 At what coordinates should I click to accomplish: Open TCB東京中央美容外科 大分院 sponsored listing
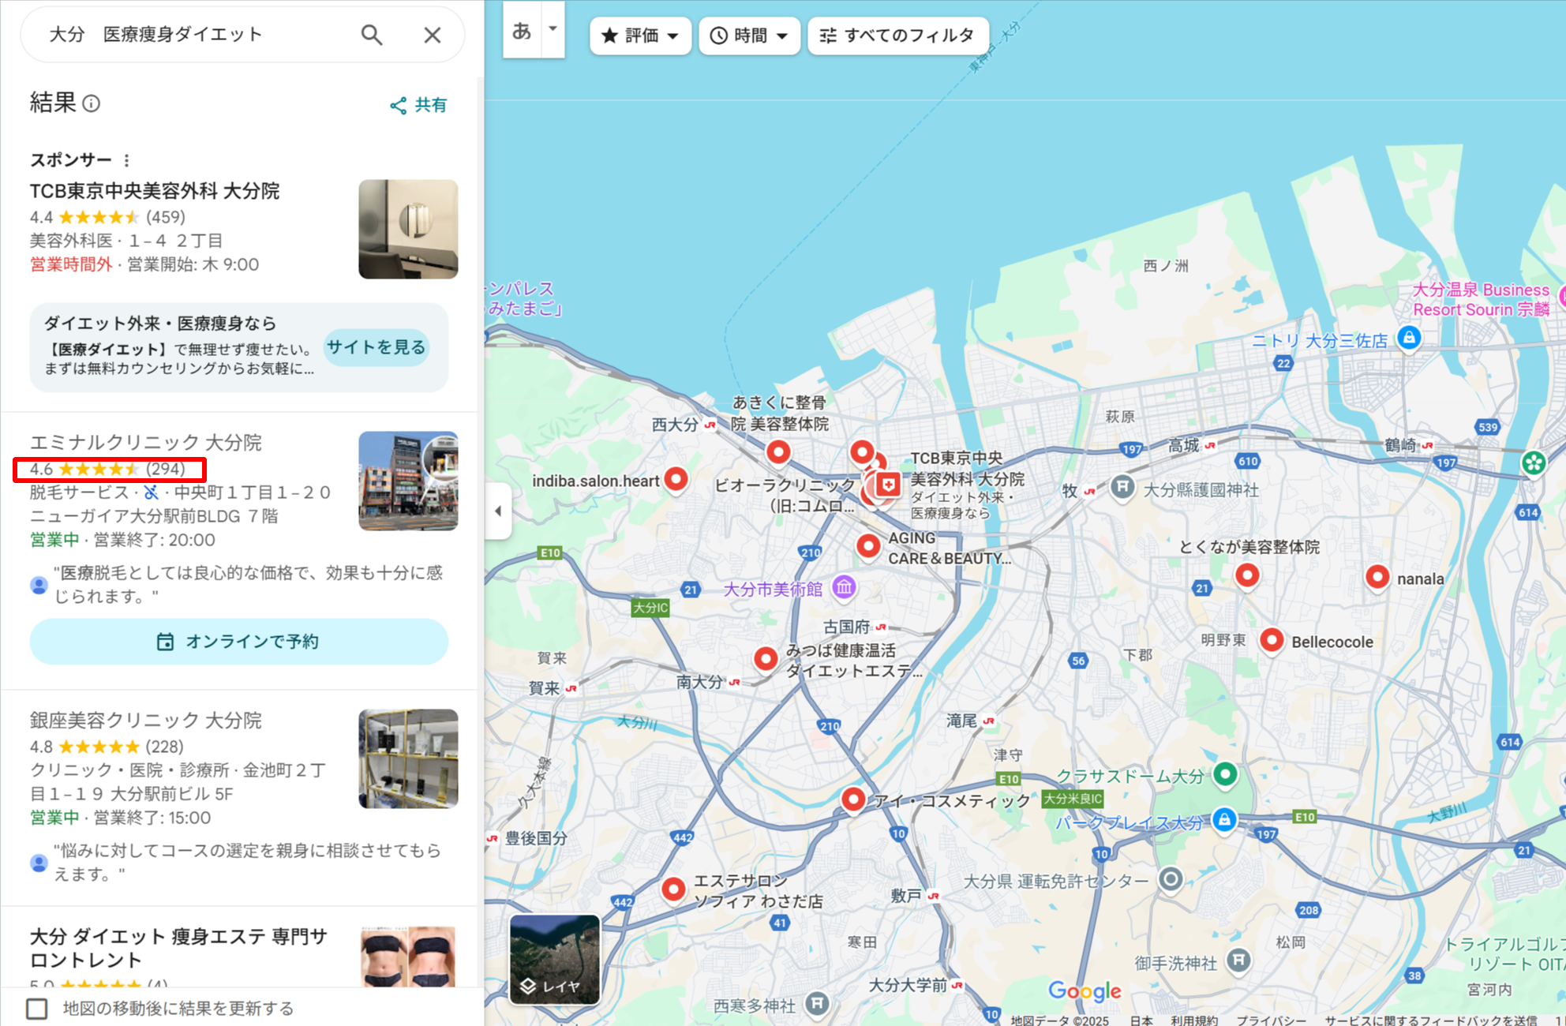click(155, 191)
